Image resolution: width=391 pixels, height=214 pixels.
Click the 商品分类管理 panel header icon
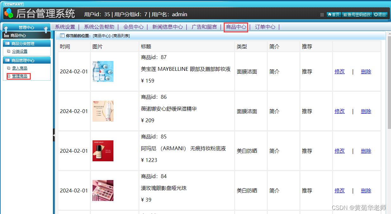point(7,43)
